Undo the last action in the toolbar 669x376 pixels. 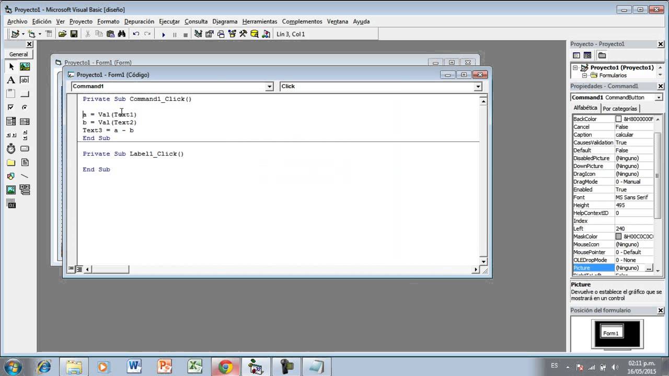pyautogui.click(x=136, y=34)
